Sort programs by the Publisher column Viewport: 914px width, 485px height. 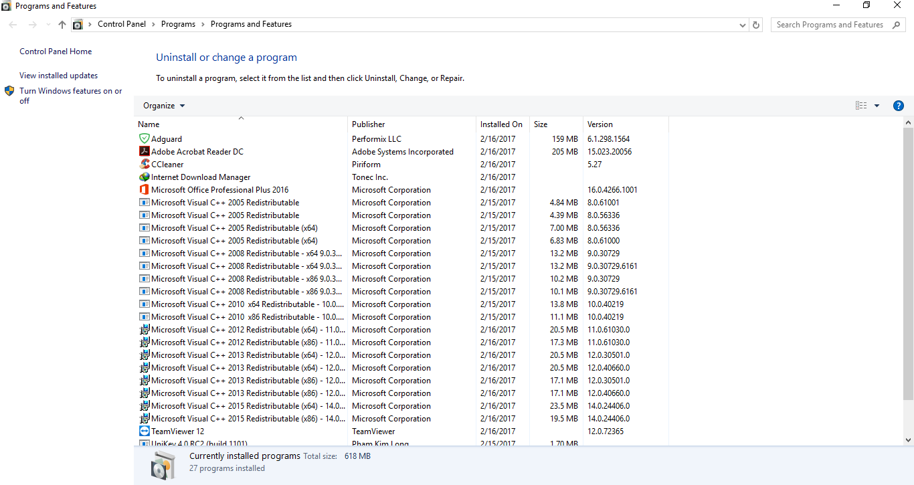(x=369, y=124)
